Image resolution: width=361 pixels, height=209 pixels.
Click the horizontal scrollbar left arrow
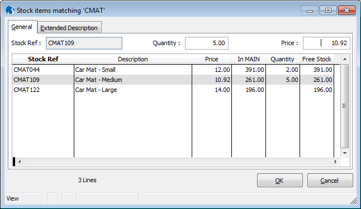pos(20,162)
